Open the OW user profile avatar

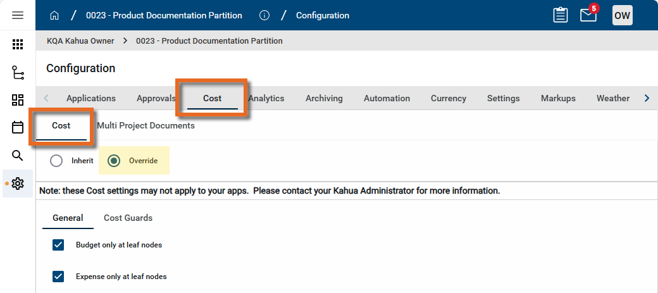[622, 15]
